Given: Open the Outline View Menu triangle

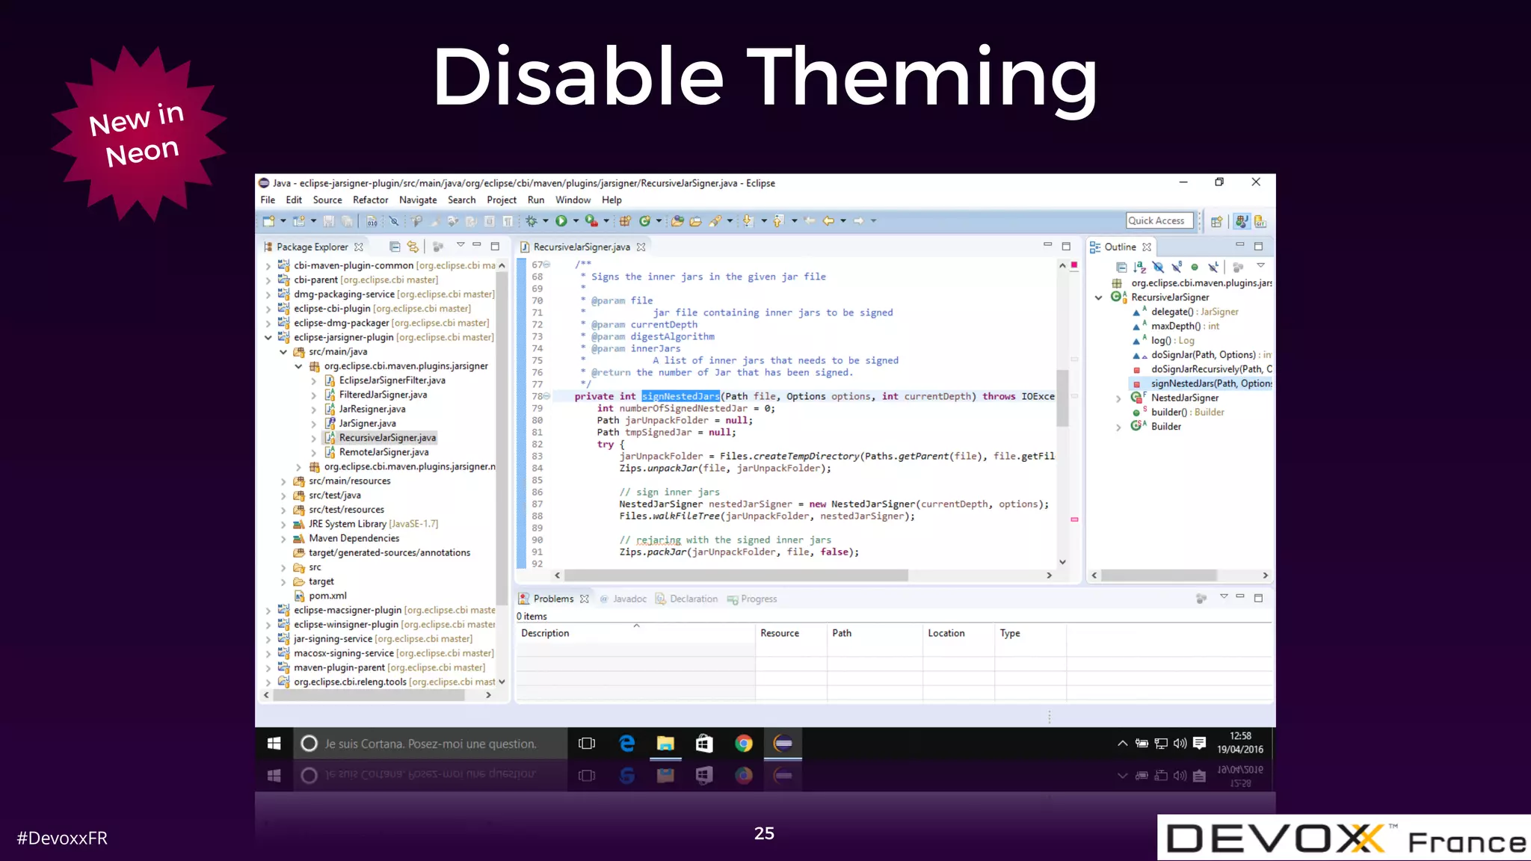Looking at the screenshot, I should click(x=1260, y=266).
